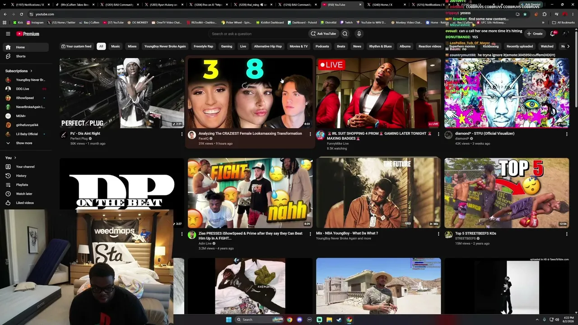The width and height of the screenshot is (578, 325).
Task: Open options for IRL Suit Shopping stream
Action: [438, 134]
